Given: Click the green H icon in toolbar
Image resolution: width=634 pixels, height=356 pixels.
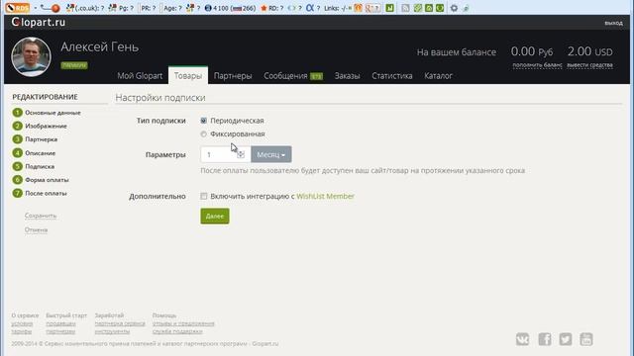Looking at the screenshot, I should pos(389,8).
